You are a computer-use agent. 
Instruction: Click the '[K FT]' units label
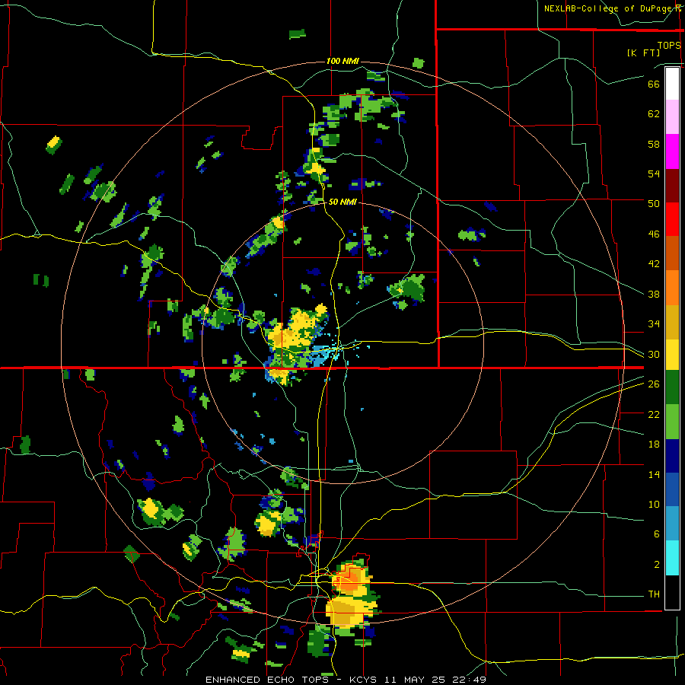tap(643, 53)
